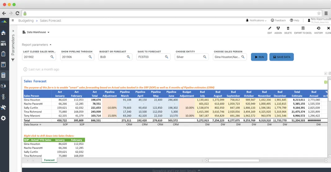Click the browser reload button
Viewport: 331px width, 172px height.
point(17,13)
